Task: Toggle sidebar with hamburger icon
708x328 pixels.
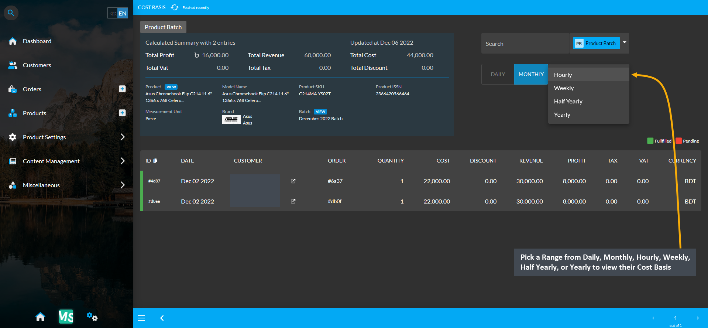Action: [141, 318]
